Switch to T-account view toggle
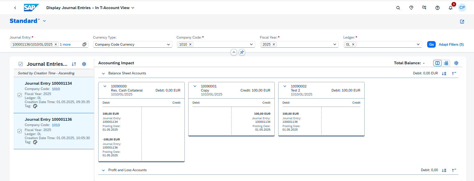 tap(437, 63)
